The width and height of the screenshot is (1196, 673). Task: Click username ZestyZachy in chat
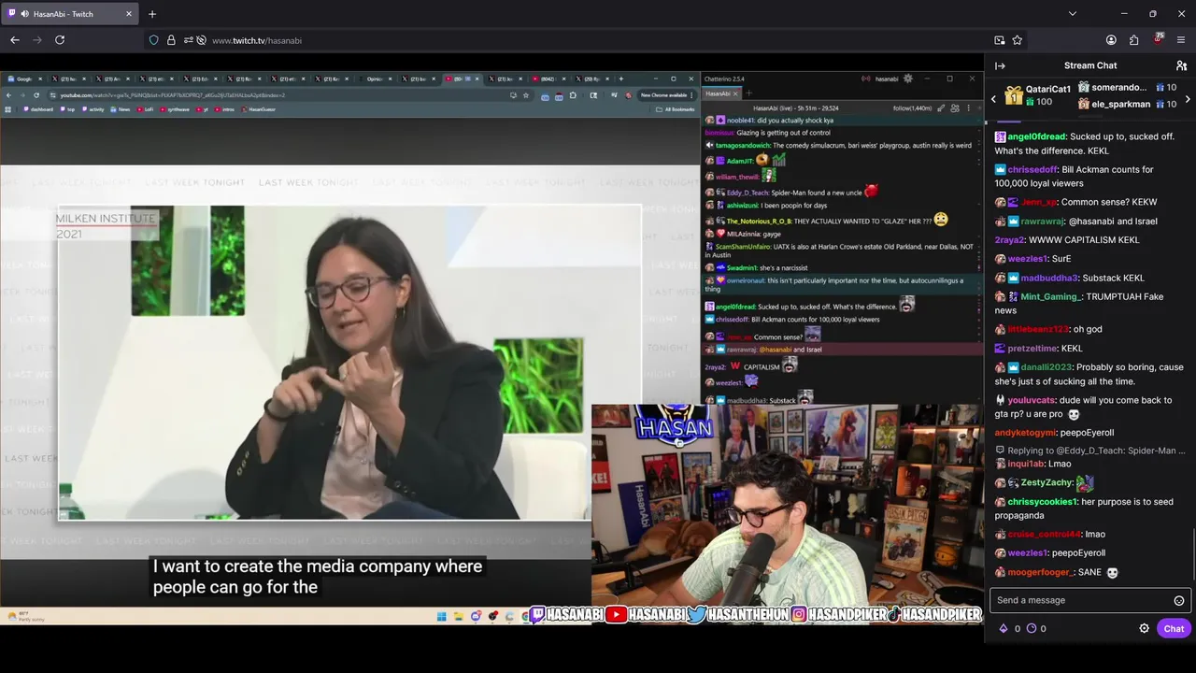(1046, 483)
